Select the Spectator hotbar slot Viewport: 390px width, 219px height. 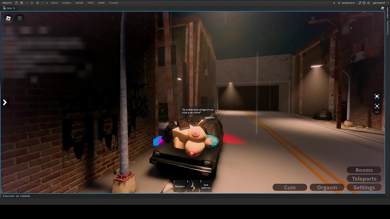179,185
